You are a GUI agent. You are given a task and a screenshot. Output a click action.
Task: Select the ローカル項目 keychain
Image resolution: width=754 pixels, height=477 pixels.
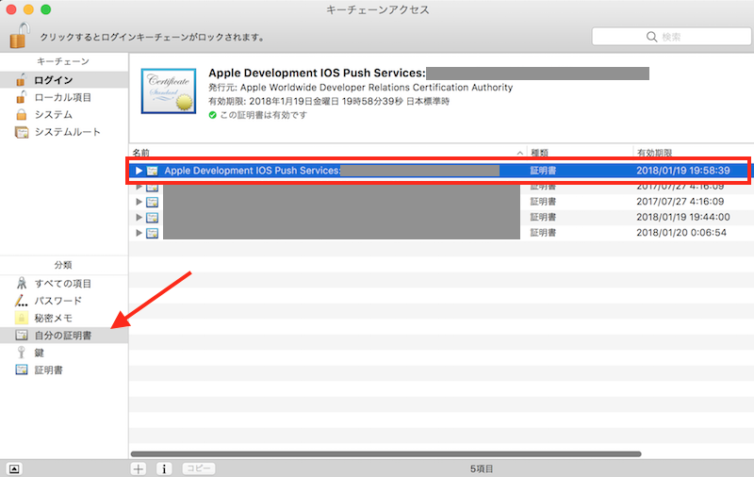(64, 97)
